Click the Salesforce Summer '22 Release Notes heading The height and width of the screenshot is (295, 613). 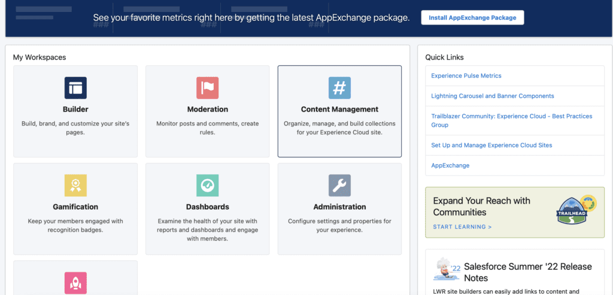pos(528,272)
